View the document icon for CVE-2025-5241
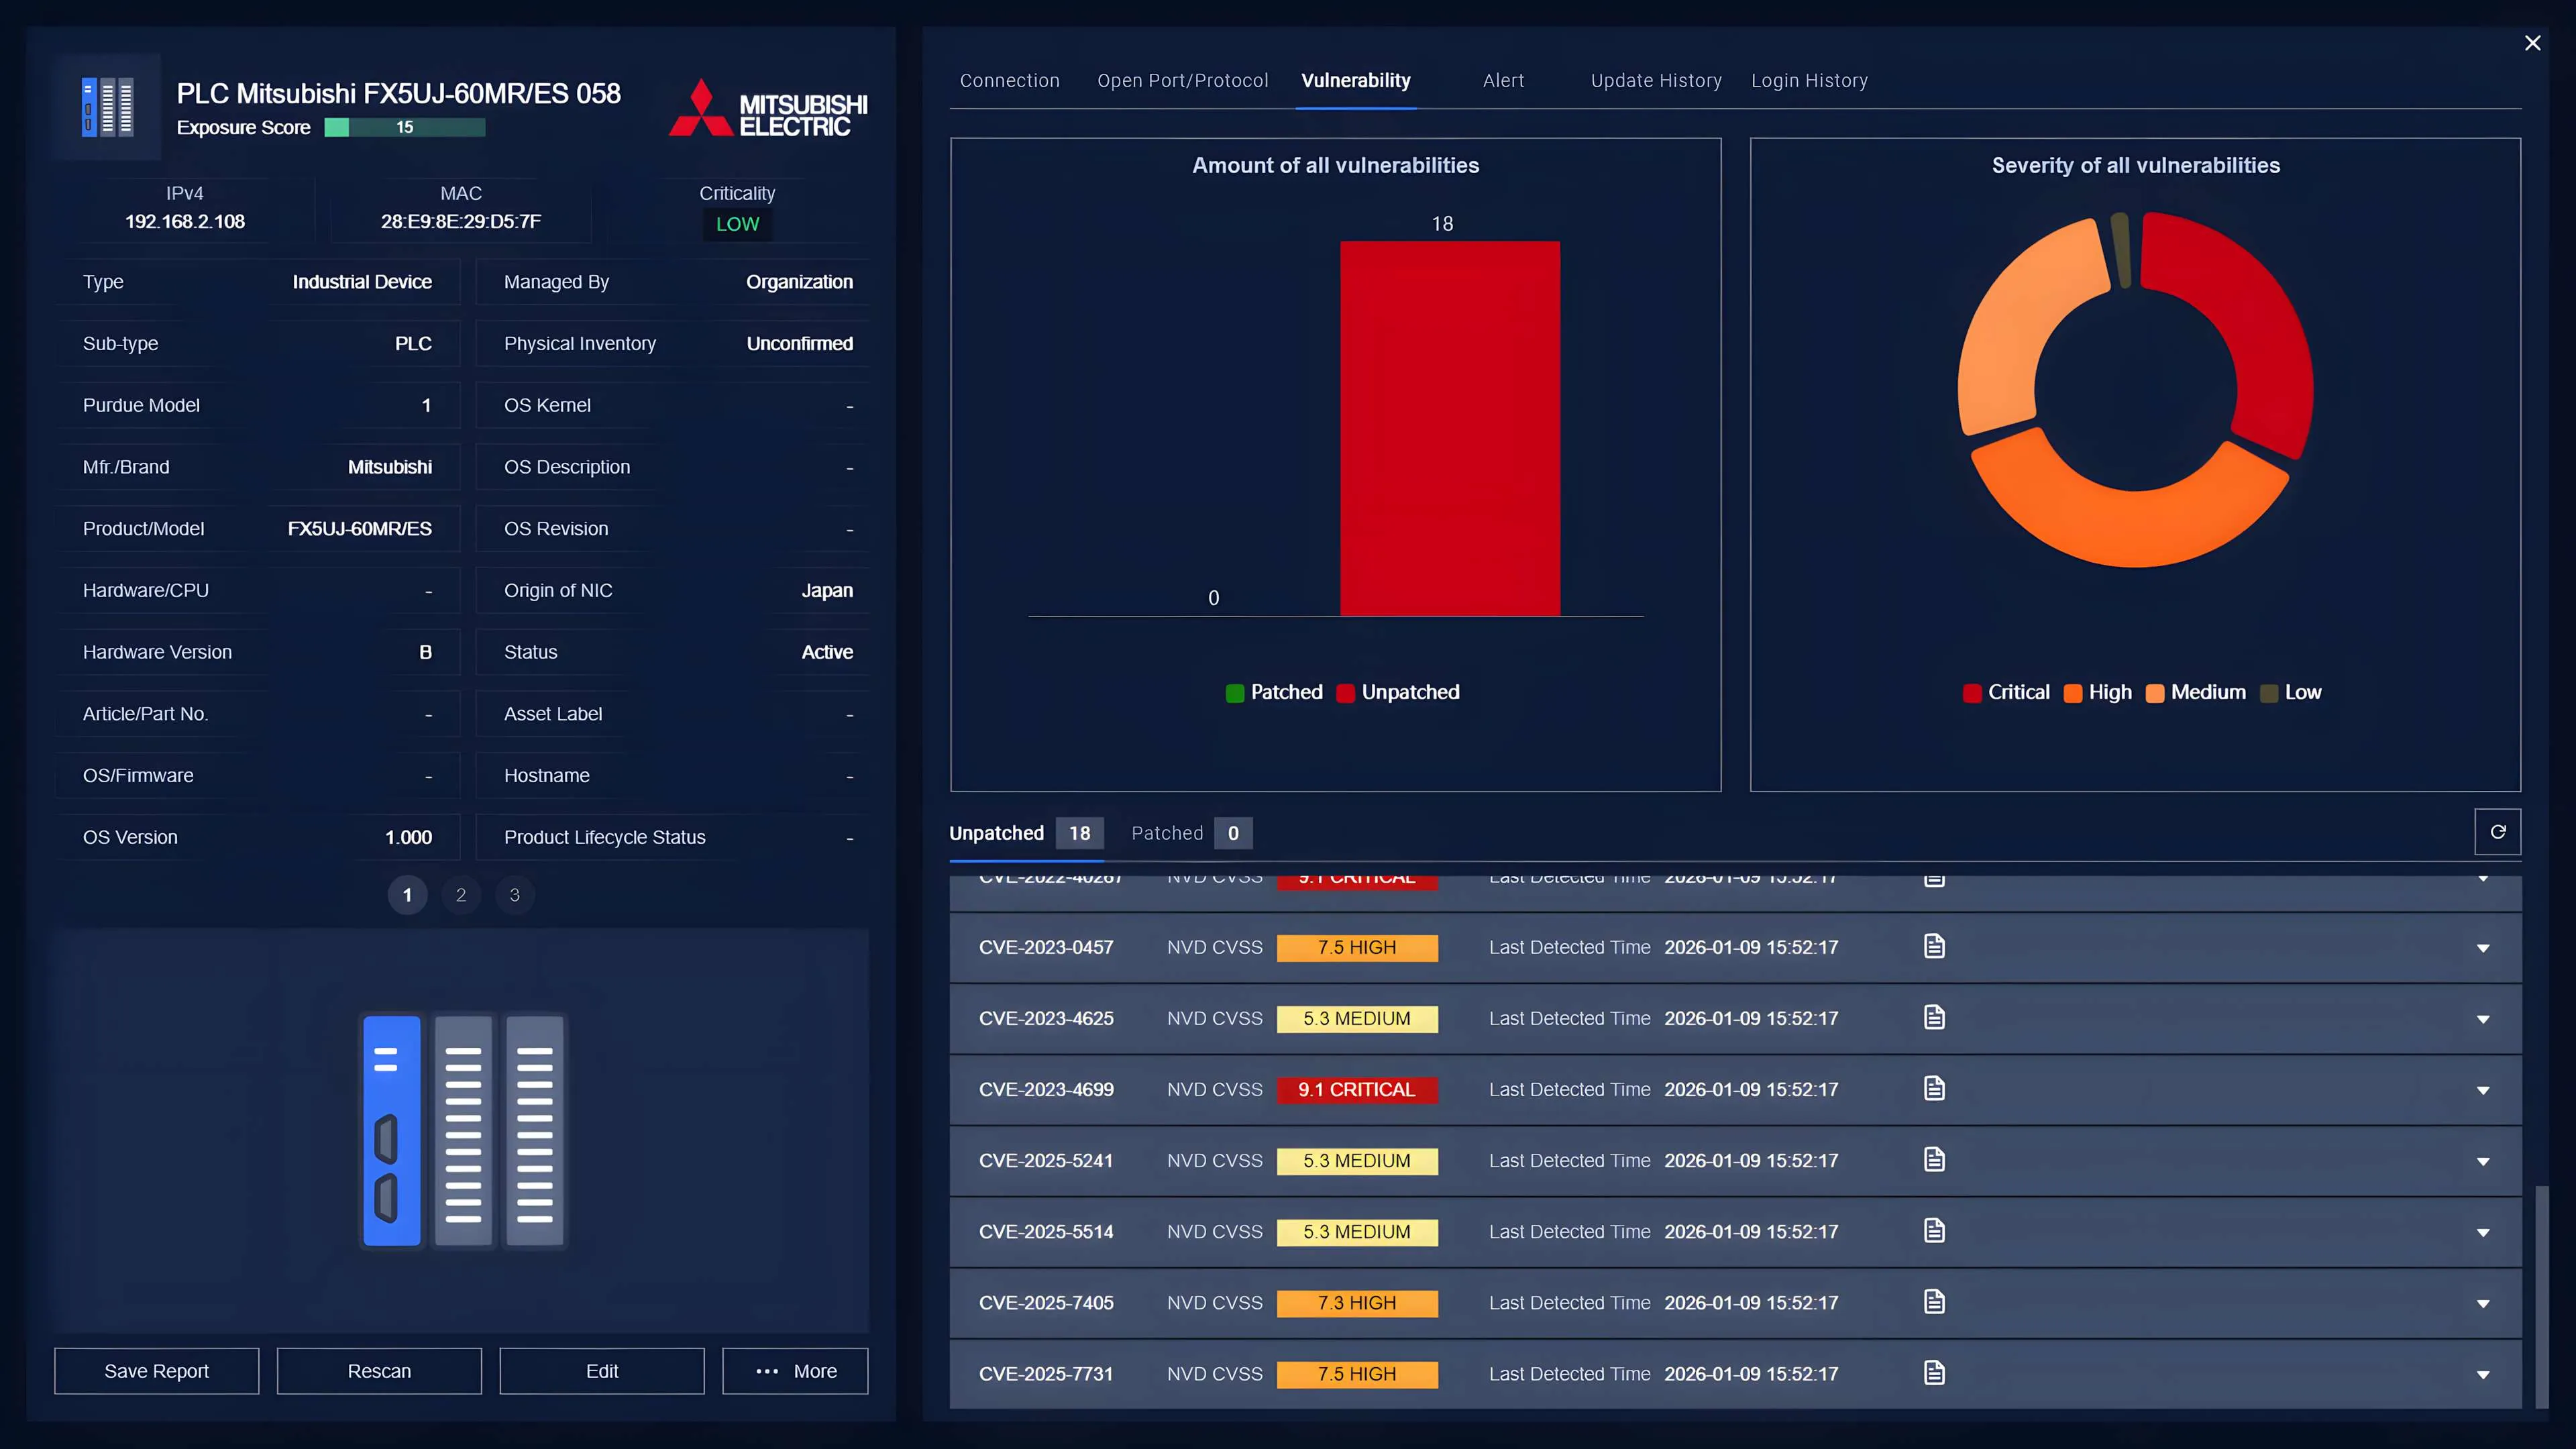The height and width of the screenshot is (1449, 2576). point(1934,1159)
